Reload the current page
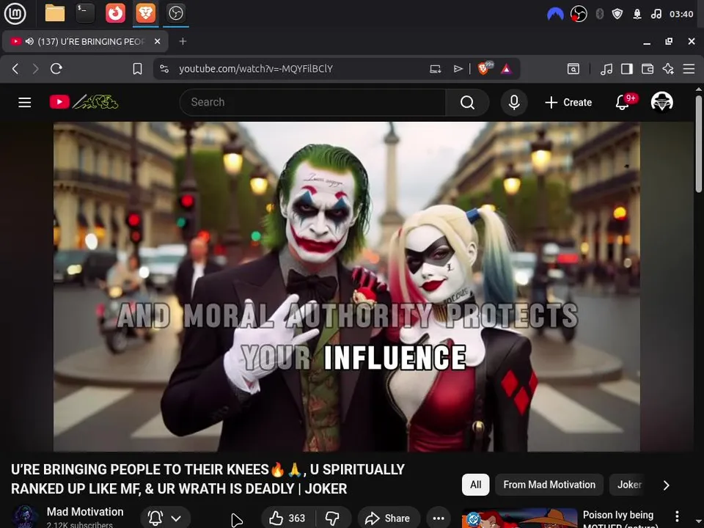The width and height of the screenshot is (704, 528). click(56, 69)
